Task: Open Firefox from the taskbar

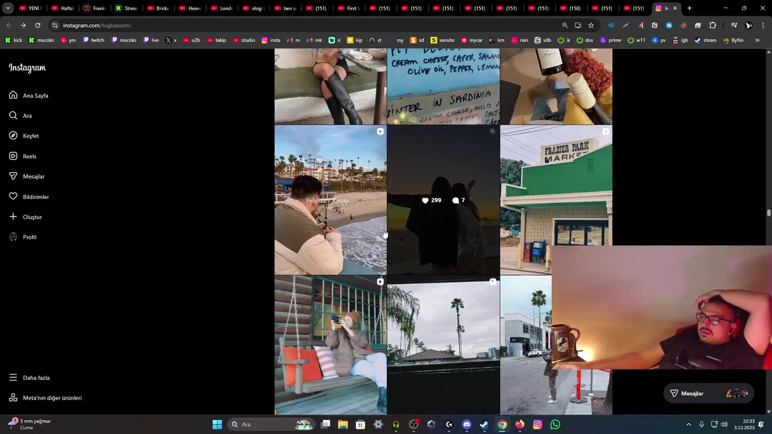Action: coord(519,424)
